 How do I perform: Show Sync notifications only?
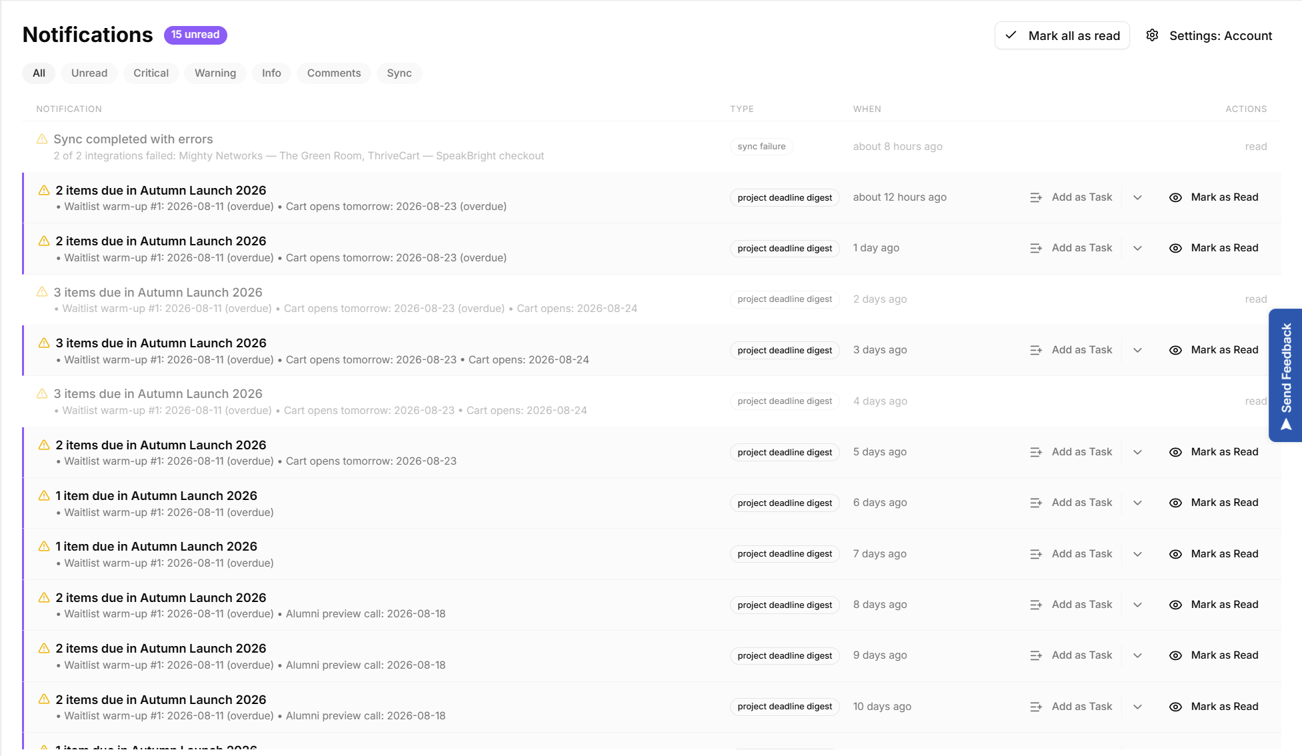pyautogui.click(x=399, y=73)
